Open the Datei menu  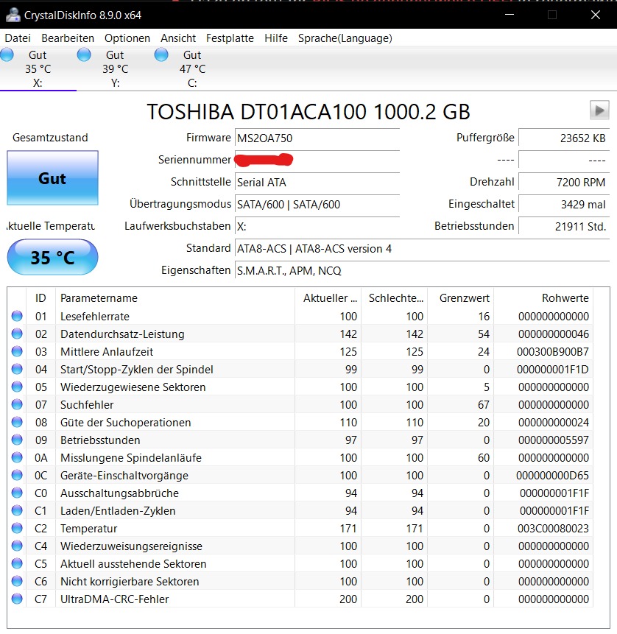point(18,38)
